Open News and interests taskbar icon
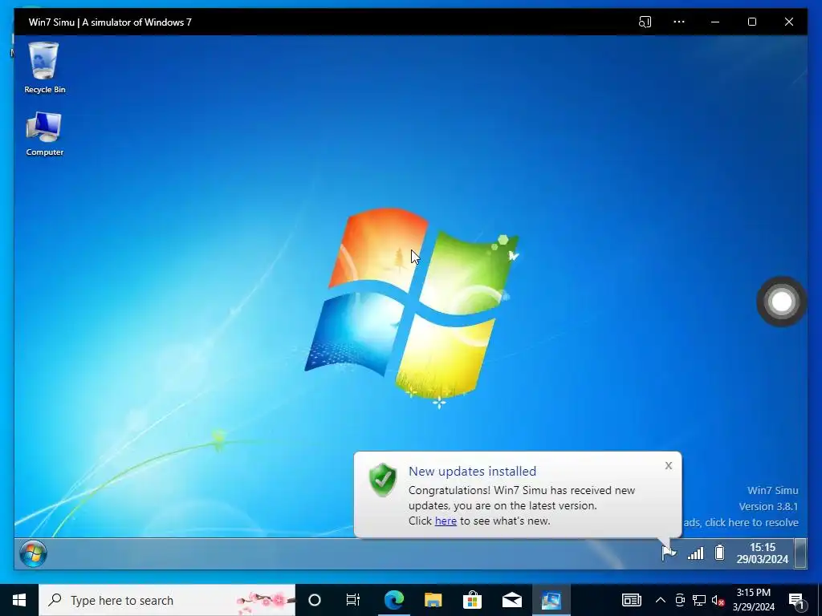The image size is (822, 616). click(x=632, y=600)
